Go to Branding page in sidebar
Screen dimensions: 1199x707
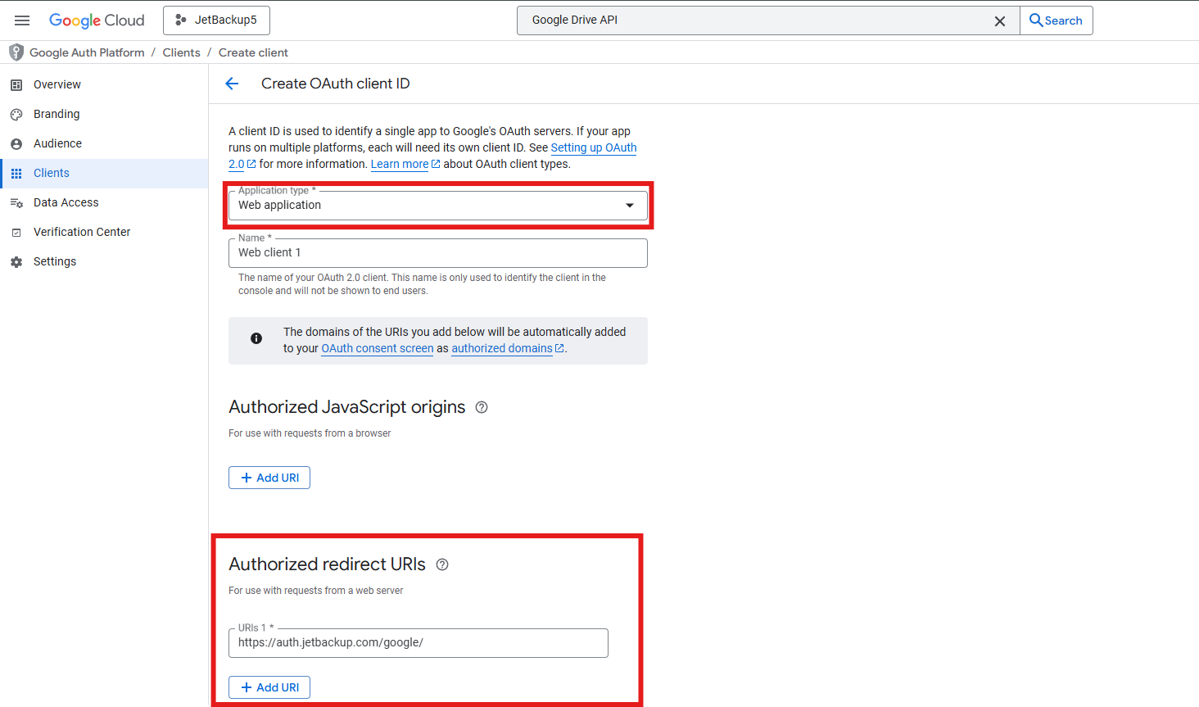57,114
